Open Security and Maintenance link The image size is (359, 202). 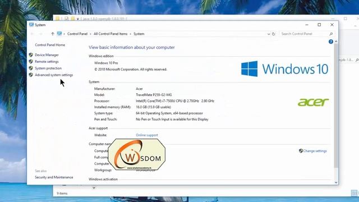[x=54, y=177]
